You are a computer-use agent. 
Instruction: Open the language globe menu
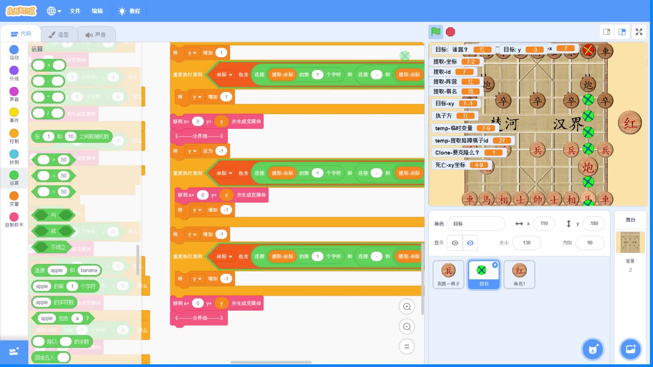(54, 11)
